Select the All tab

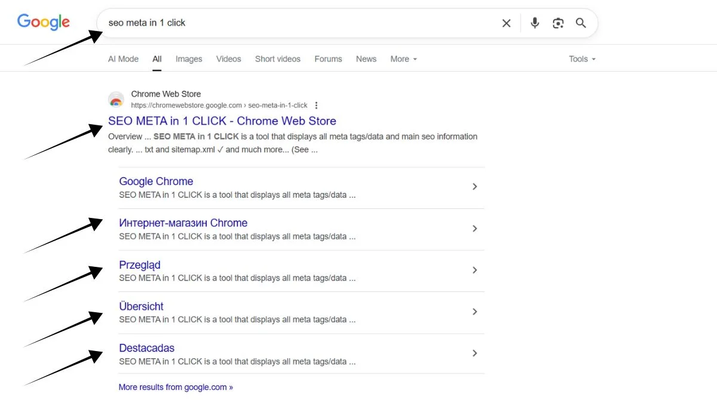157,59
